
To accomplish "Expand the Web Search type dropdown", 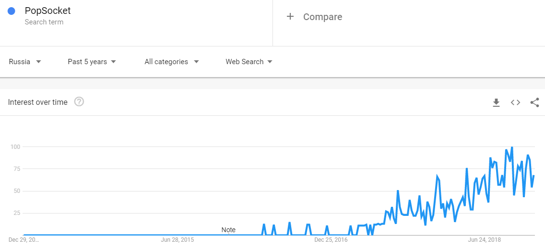I will click(249, 62).
